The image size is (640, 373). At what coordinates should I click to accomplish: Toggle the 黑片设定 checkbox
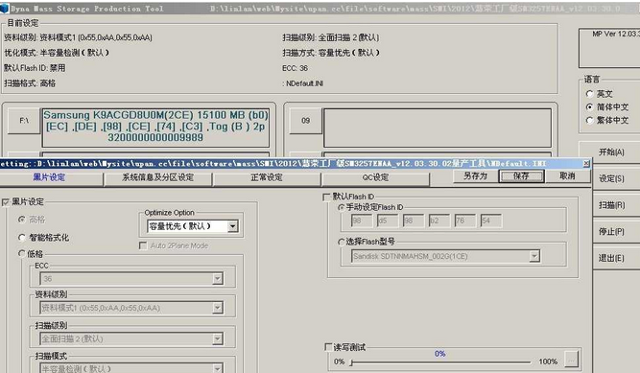tap(6, 202)
